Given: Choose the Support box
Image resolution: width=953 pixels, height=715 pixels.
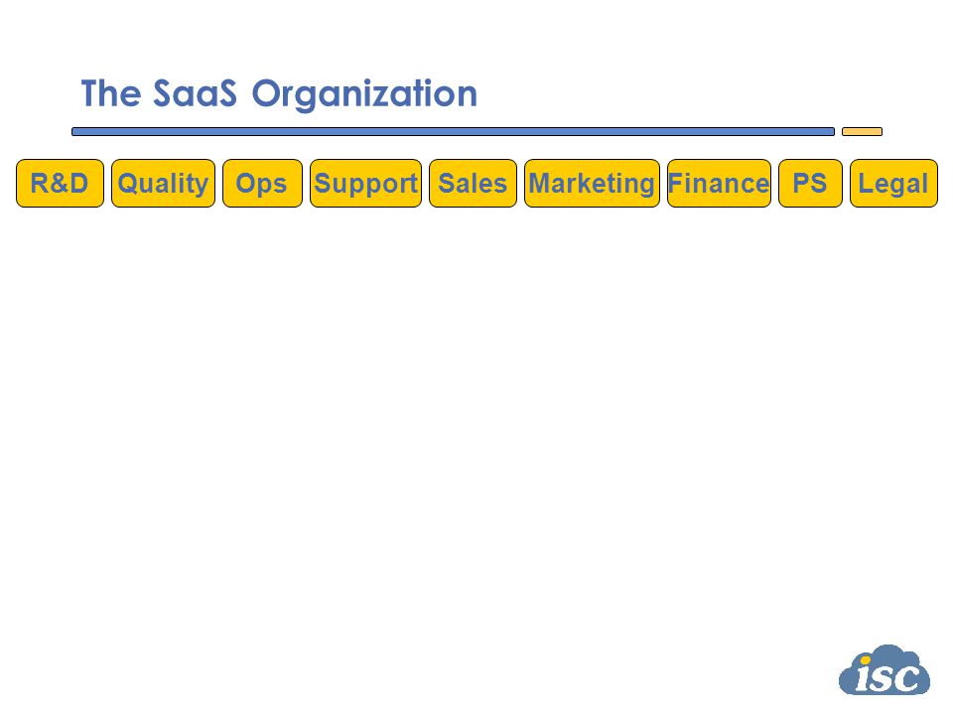Looking at the screenshot, I should 365,183.
